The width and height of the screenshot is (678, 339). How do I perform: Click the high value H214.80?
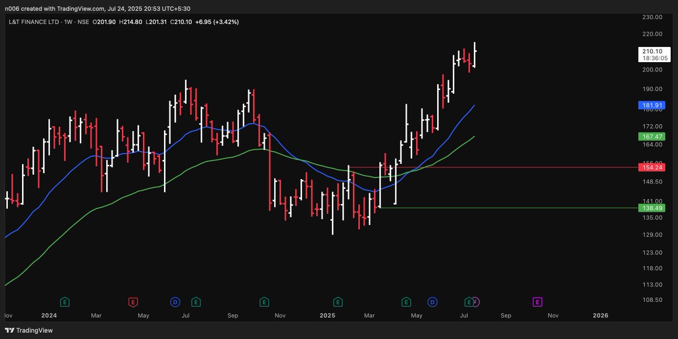click(131, 21)
